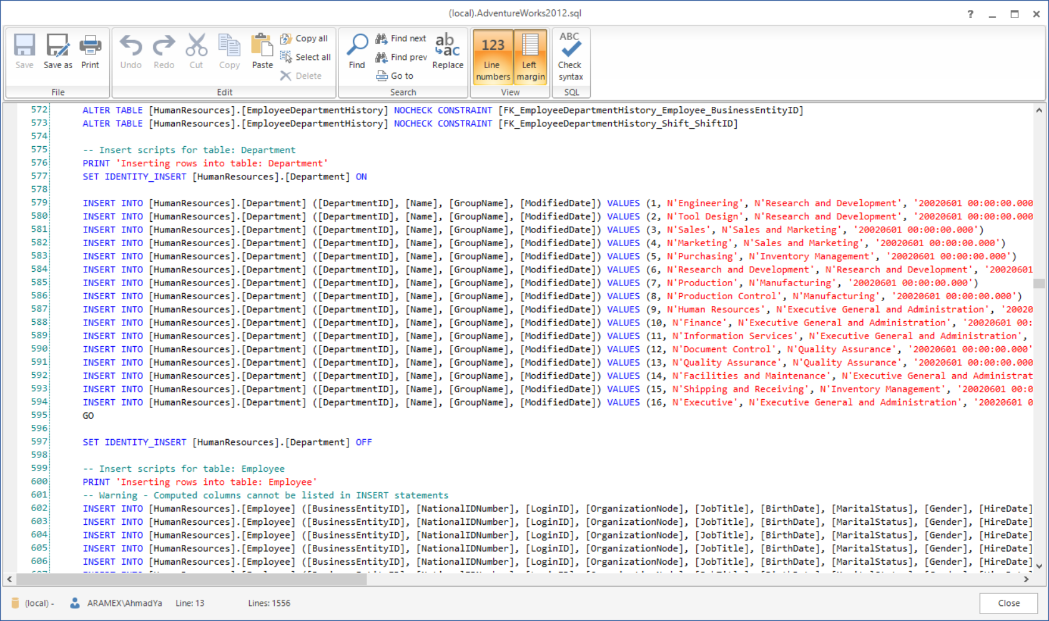Viewport: 1049px width, 621px height.
Task: Jump to match with Find next
Action: pos(401,39)
